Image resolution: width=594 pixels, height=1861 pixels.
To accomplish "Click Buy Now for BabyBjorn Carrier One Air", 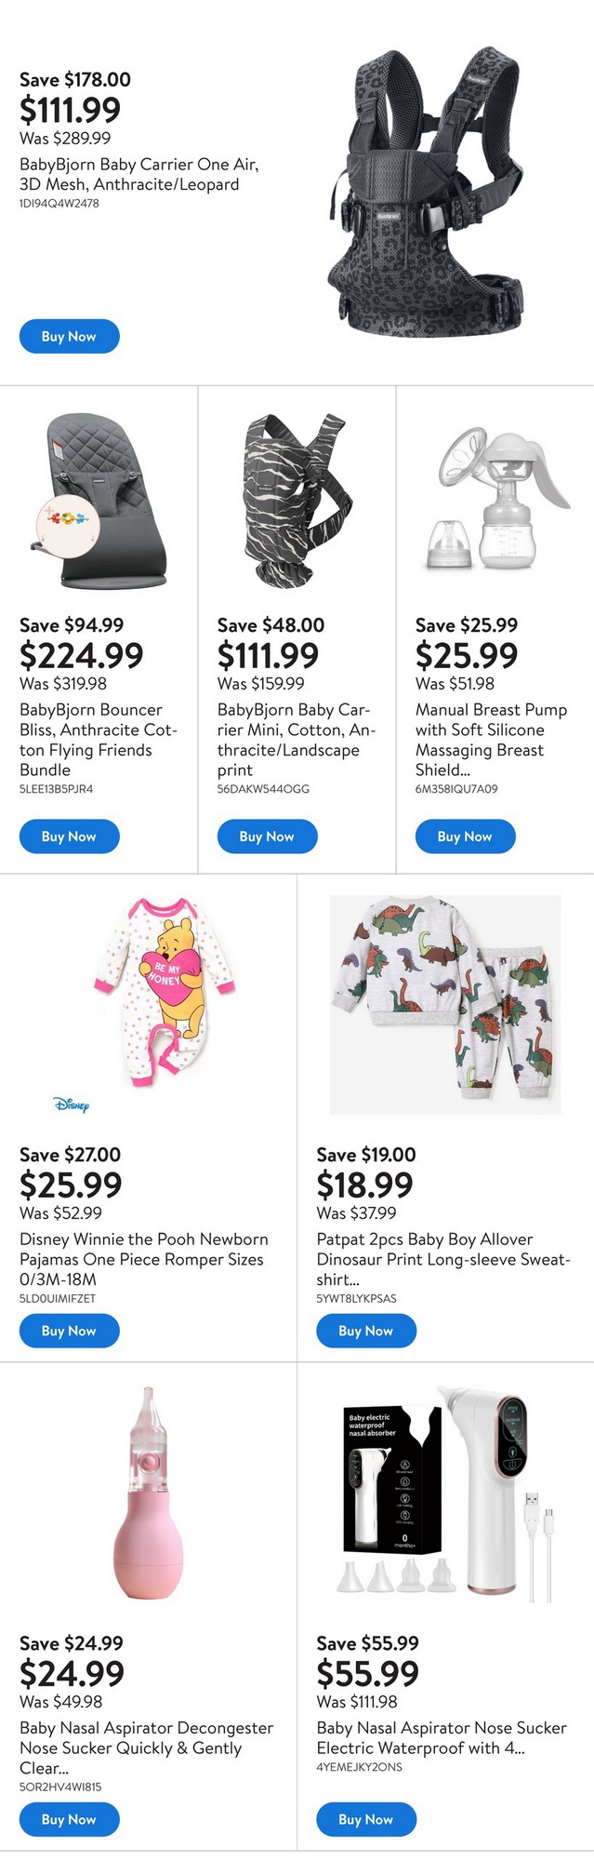I will 70,337.
